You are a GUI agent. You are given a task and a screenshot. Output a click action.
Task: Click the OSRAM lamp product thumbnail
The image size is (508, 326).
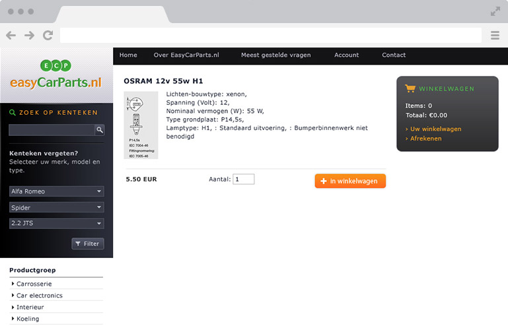[141, 125]
